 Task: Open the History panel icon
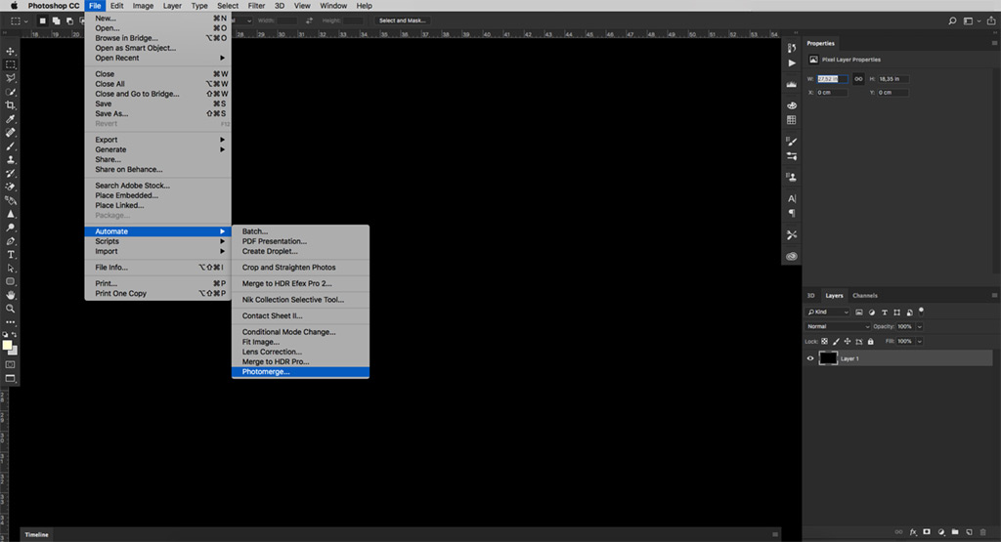click(792, 47)
